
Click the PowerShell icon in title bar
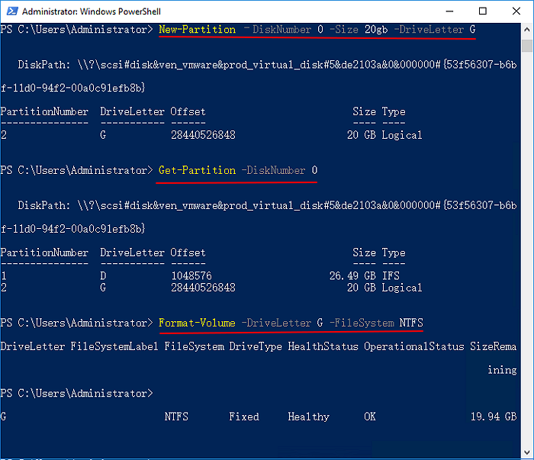(10, 11)
